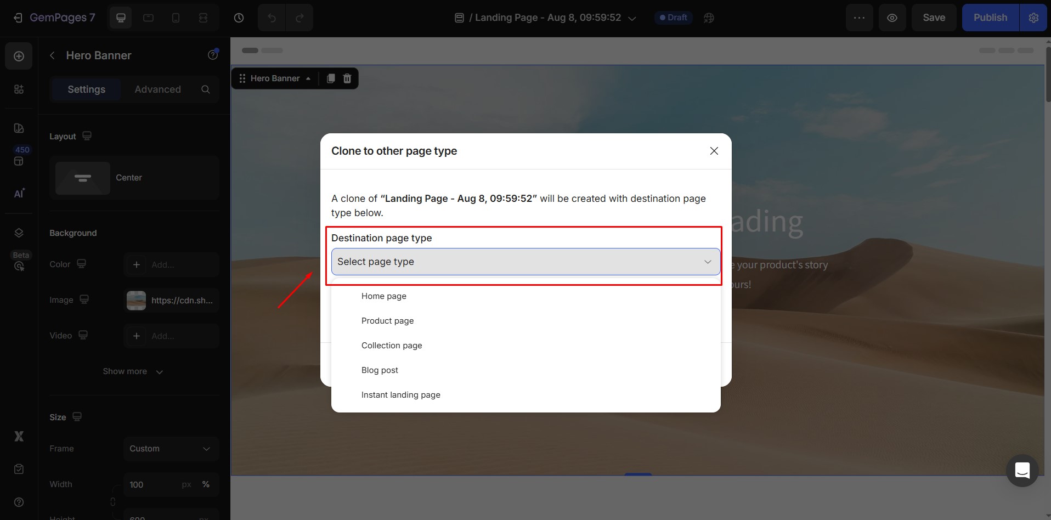The image size is (1051, 520).
Task: Click the Publish button
Action: click(x=990, y=17)
